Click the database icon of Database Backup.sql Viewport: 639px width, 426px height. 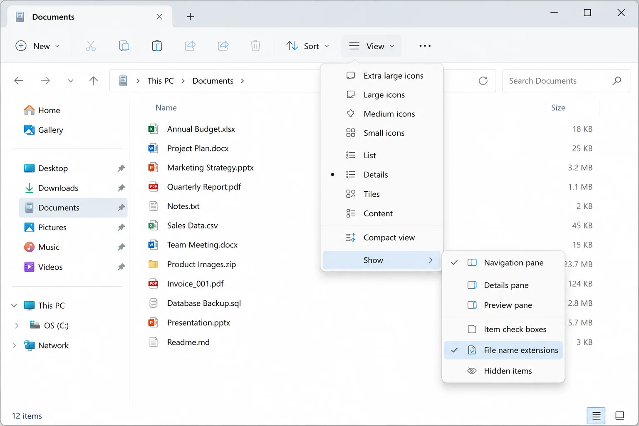click(153, 303)
